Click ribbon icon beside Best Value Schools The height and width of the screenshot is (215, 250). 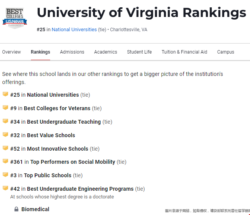click(5, 135)
